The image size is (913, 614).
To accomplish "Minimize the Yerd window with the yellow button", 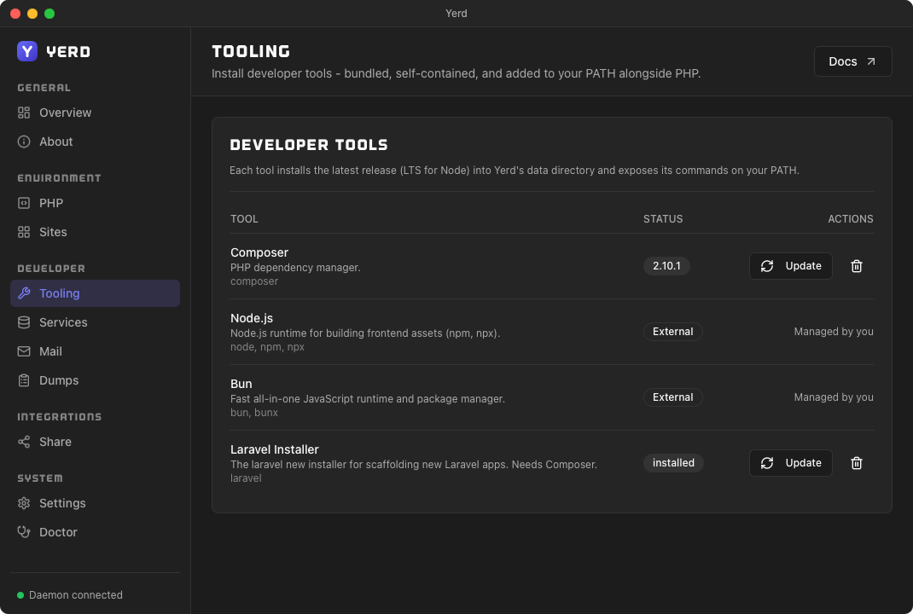I will [32, 14].
